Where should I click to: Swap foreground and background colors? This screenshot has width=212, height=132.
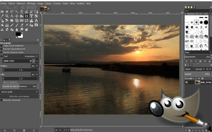coord(22,33)
